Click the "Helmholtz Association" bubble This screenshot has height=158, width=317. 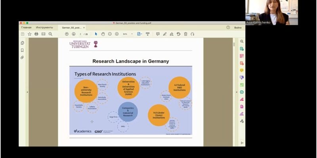[x=102, y=98]
